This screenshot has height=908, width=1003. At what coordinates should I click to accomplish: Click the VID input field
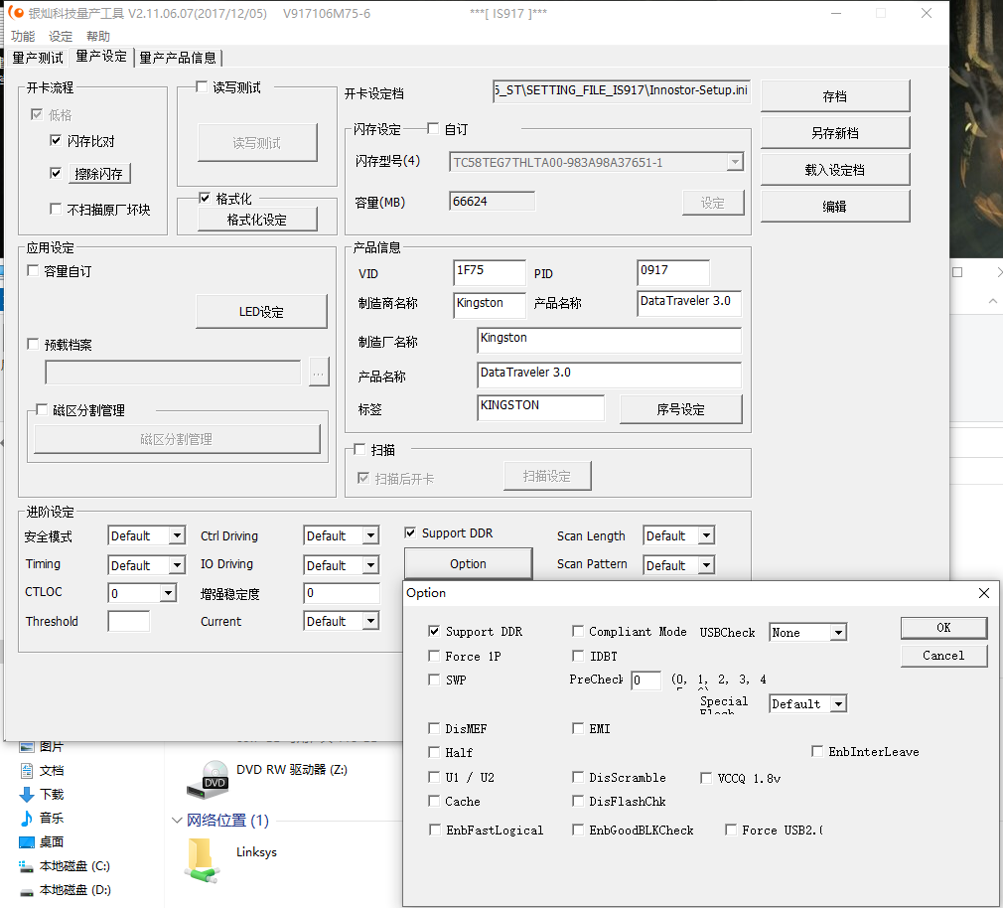(x=490, y=272)
